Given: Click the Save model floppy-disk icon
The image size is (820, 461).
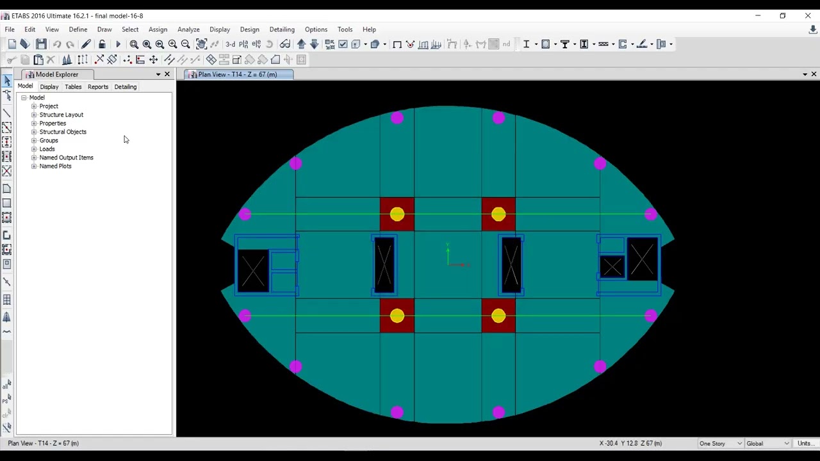Looking at the screenshot, I should (41, 44).
